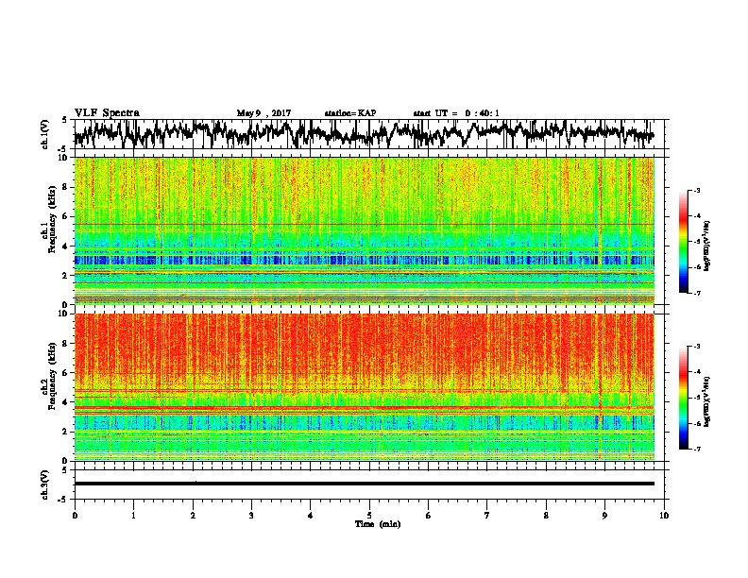Click the 'VLF Spectra' title text
The height and width of the screenshot is (578, 748).
click(x=107, y=113)
